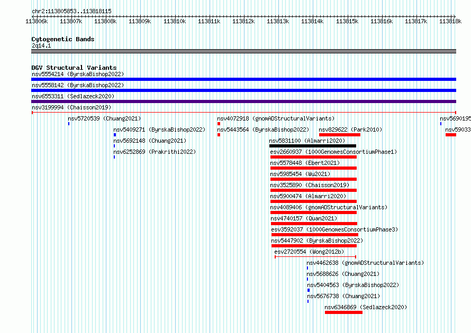This screenshot has height=333, width=471.
Task: Select the red esv3592037 variant bar
Action: pos(315,235)
